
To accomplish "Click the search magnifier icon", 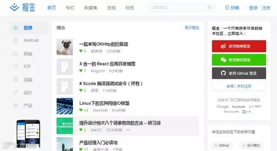I will 210,7.
